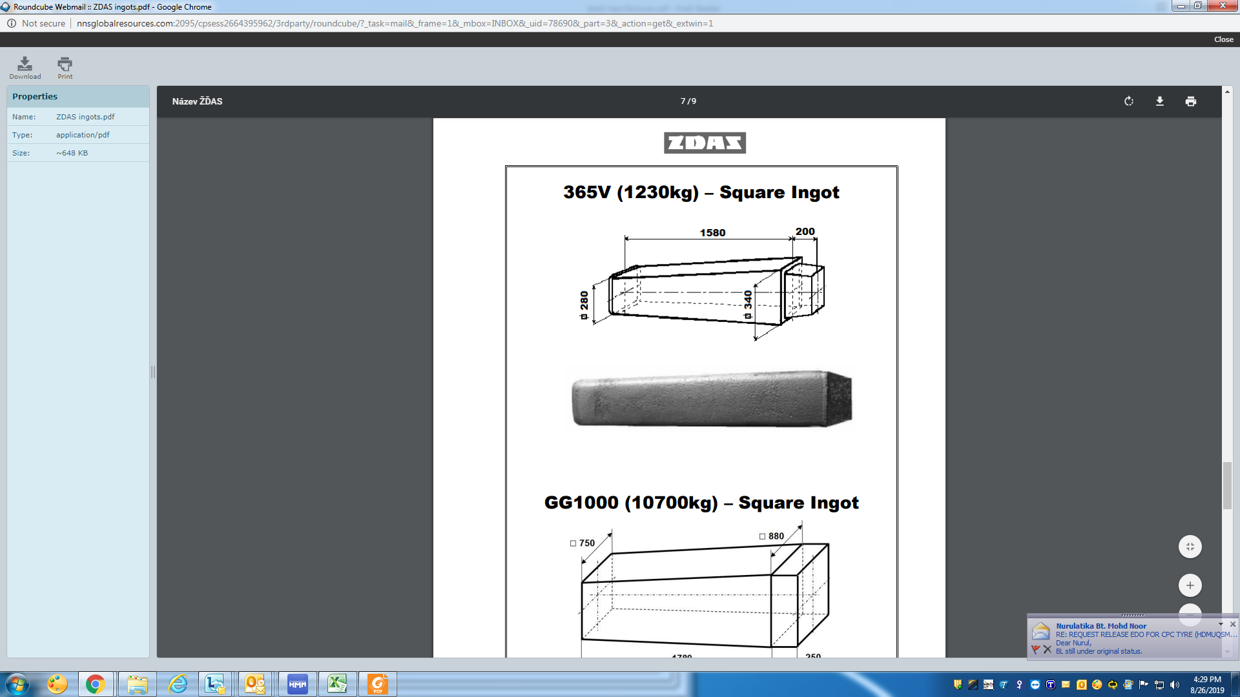Click the Not secure site info icon
Screen dimensions: 1240x697
(x=12, y=23)
